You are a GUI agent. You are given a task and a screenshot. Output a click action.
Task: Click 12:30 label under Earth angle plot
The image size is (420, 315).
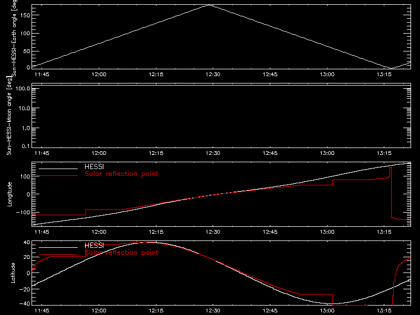click(x=213, y=75)
